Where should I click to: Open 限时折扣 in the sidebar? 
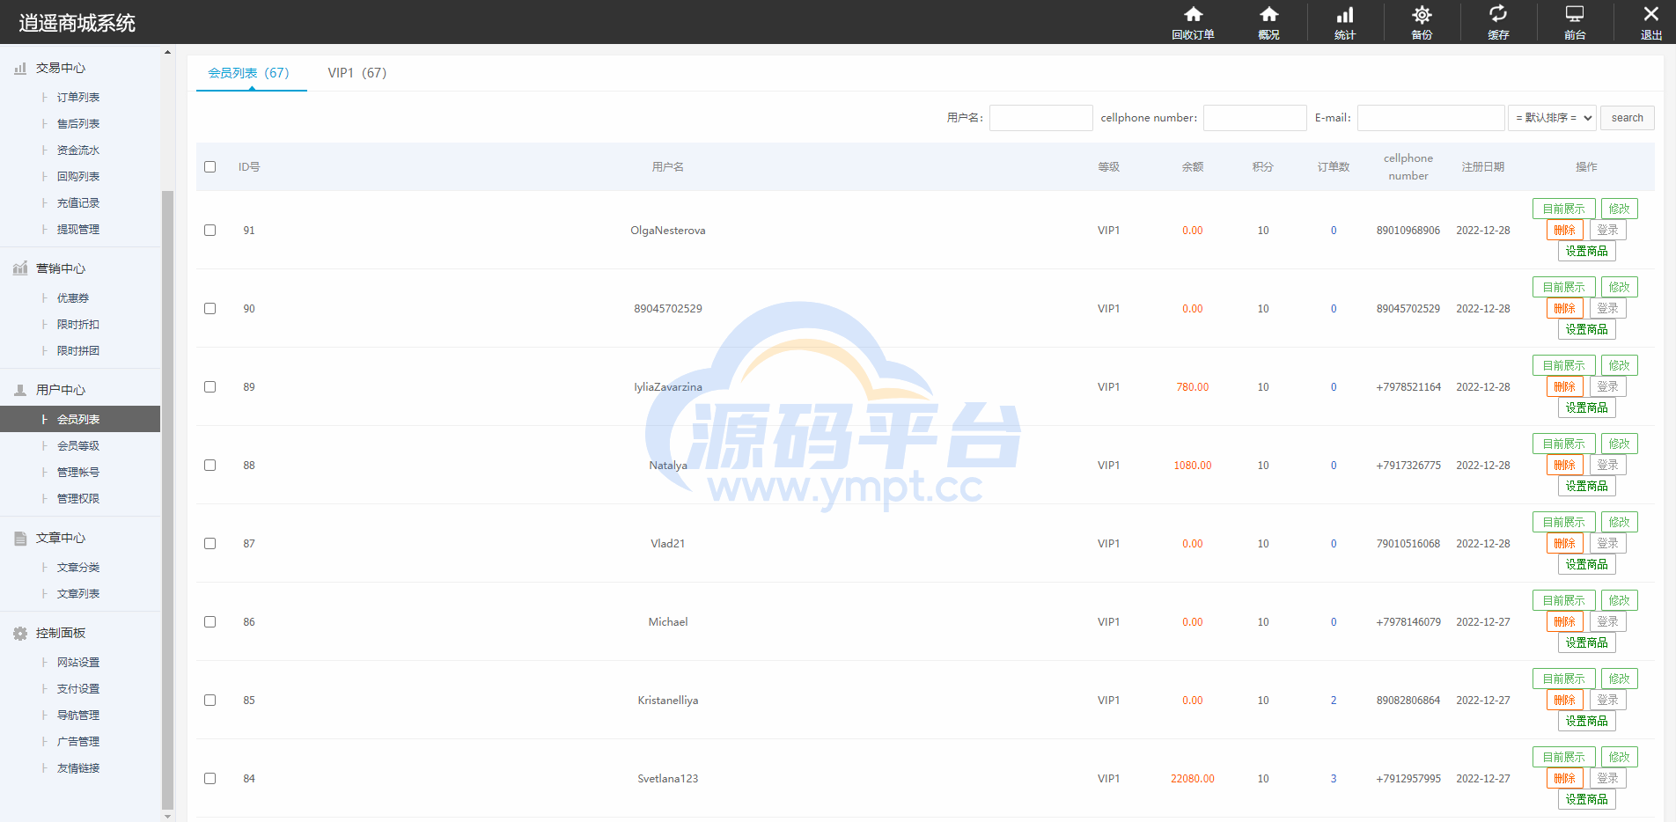(x=78, y=324)
